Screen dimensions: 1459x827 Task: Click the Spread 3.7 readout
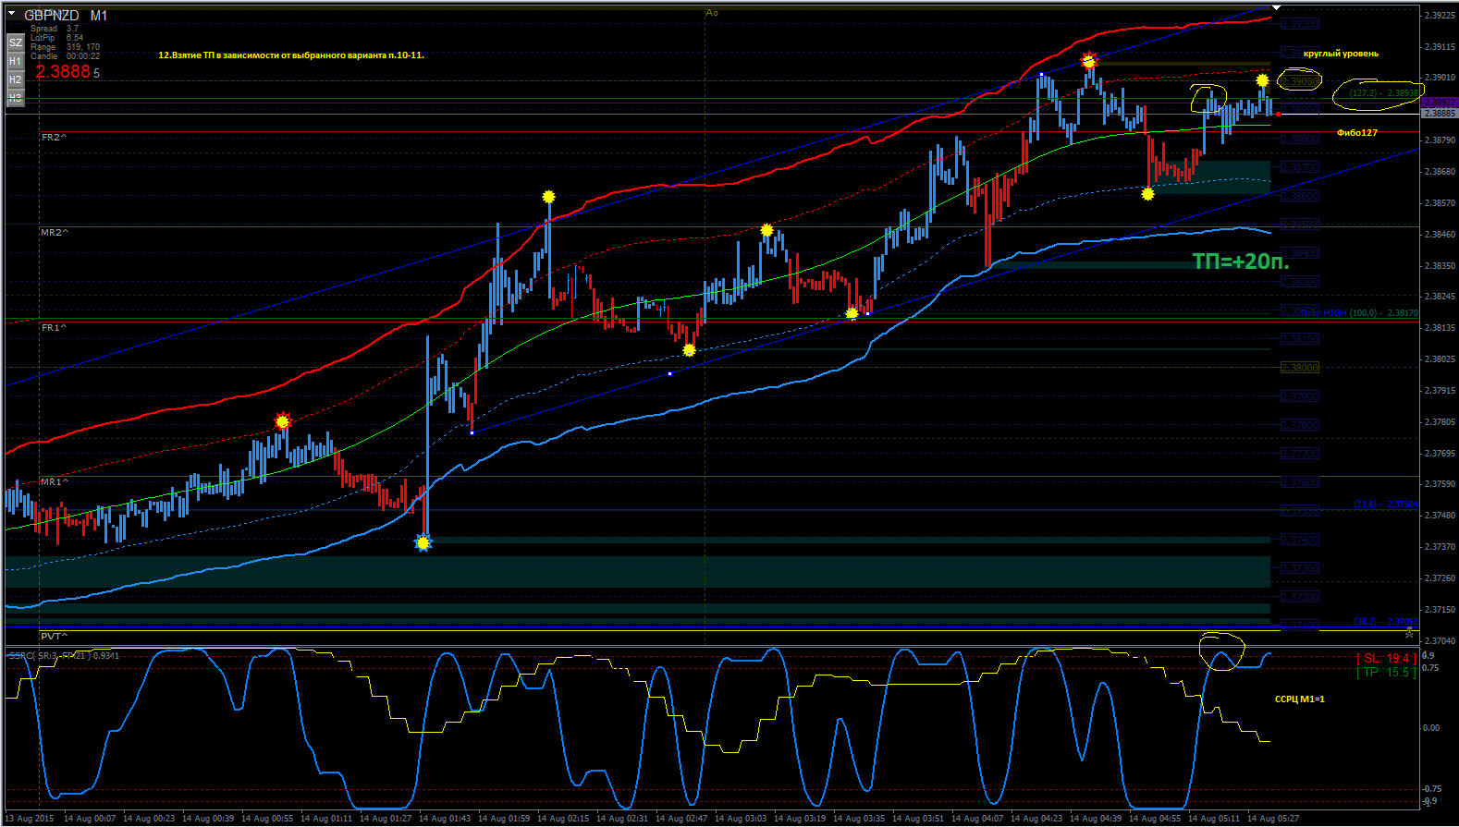pos(55,29)
